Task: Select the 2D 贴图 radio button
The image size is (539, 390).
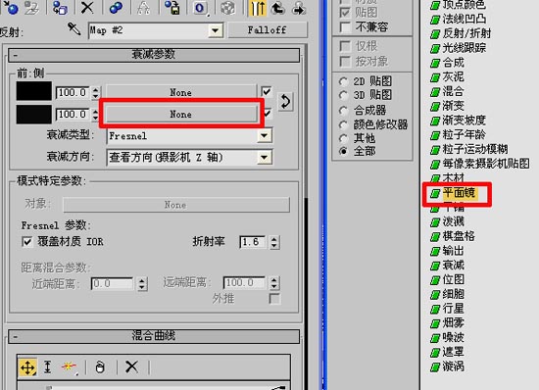Action: point(343,81)
